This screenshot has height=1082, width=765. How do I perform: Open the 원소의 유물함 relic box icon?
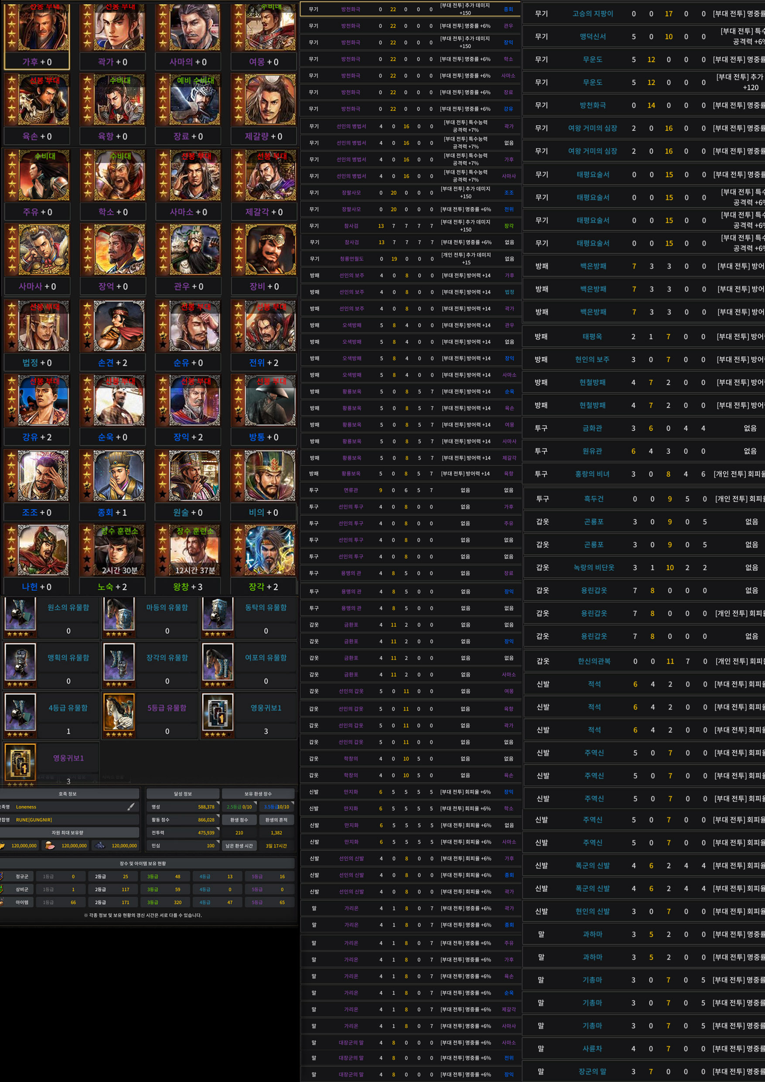point(20,616)
